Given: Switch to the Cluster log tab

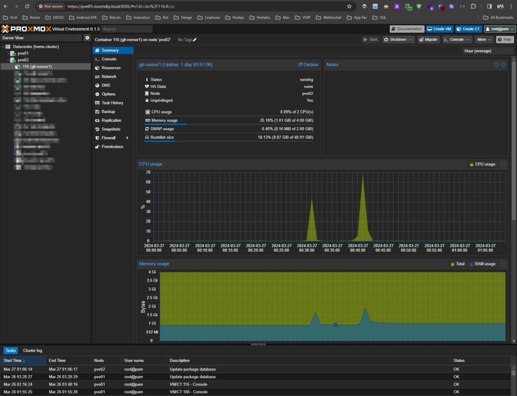Looking at the screenshot, I should coord(32,350).
